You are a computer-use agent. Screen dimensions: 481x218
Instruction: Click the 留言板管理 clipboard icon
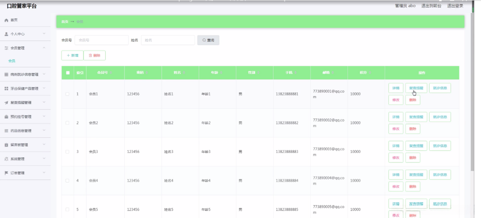6,145
